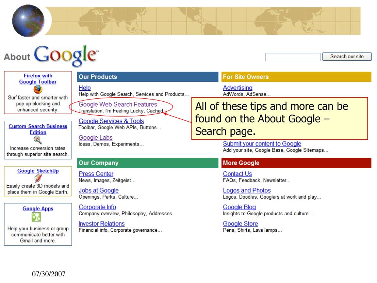377x283 pixels.
Task: Click 'Pens, Shirts, Lava lamps...' text
Action: pos(253,230)
